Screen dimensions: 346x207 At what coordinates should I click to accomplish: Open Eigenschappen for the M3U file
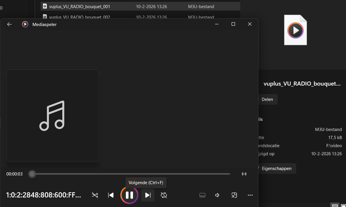pos(276,168)
